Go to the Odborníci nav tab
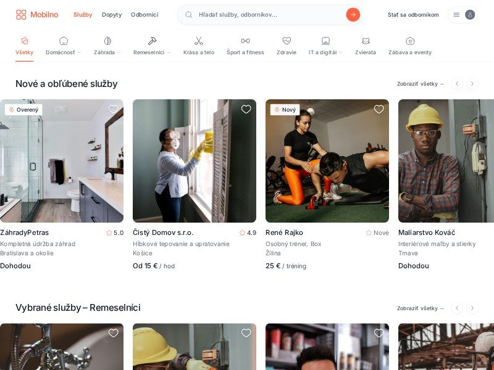The image size is (494, 370). tap(144, 15)
